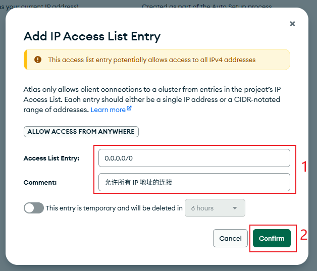Click the red number 2 annotation
Viewport: 317px width, 271px height.
[x=304, y=235]
